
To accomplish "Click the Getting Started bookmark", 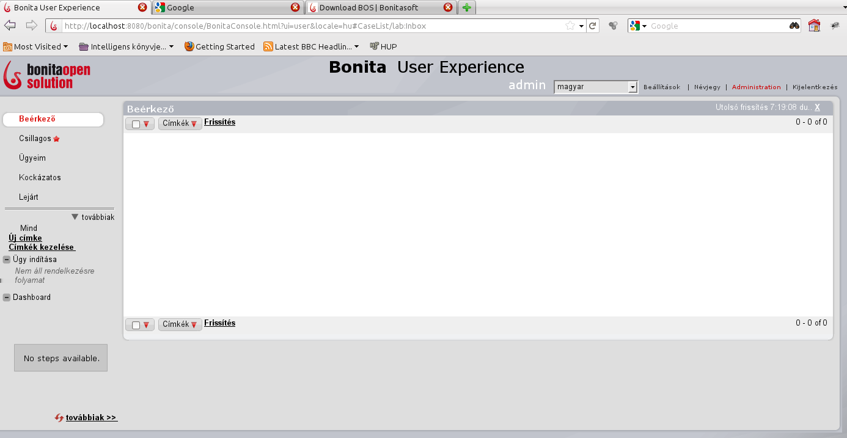I will coord(219,46).
